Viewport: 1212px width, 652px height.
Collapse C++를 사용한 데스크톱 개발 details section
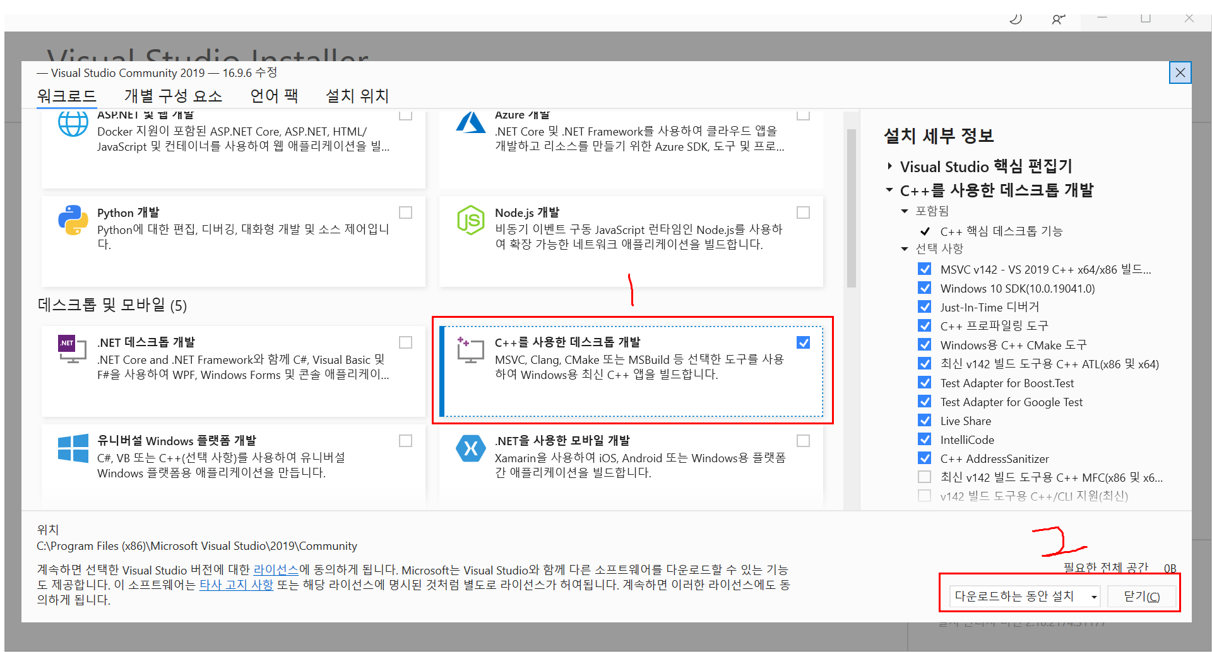889,190
